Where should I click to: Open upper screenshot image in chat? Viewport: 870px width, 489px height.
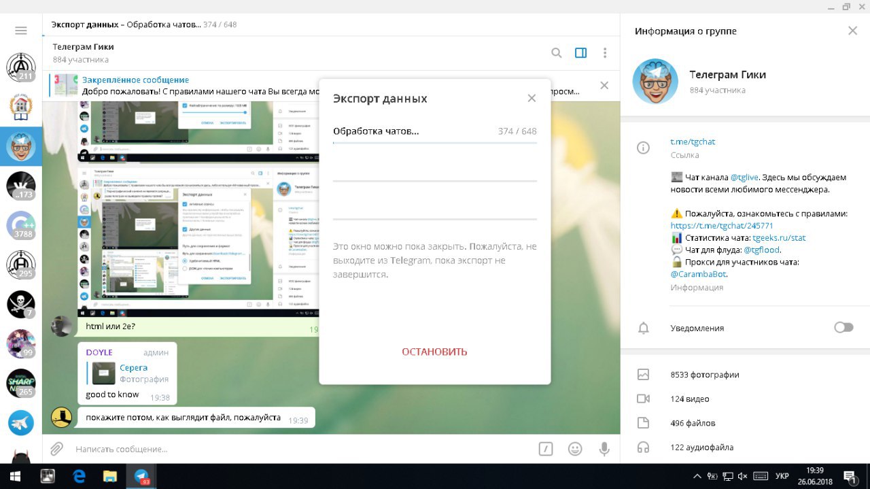pyautogui.click(x=198, y=131)
